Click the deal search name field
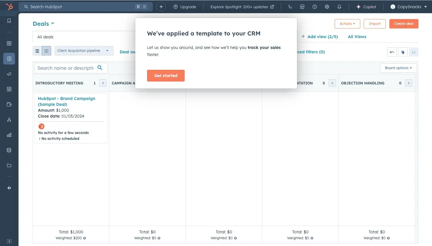This screenshot has height=246, width=432. point(66,68)
